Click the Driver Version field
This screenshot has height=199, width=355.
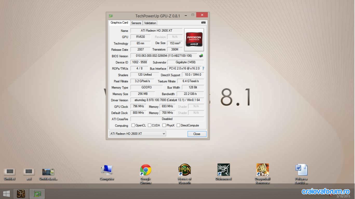pyautogui.click(x=167, y=100)
